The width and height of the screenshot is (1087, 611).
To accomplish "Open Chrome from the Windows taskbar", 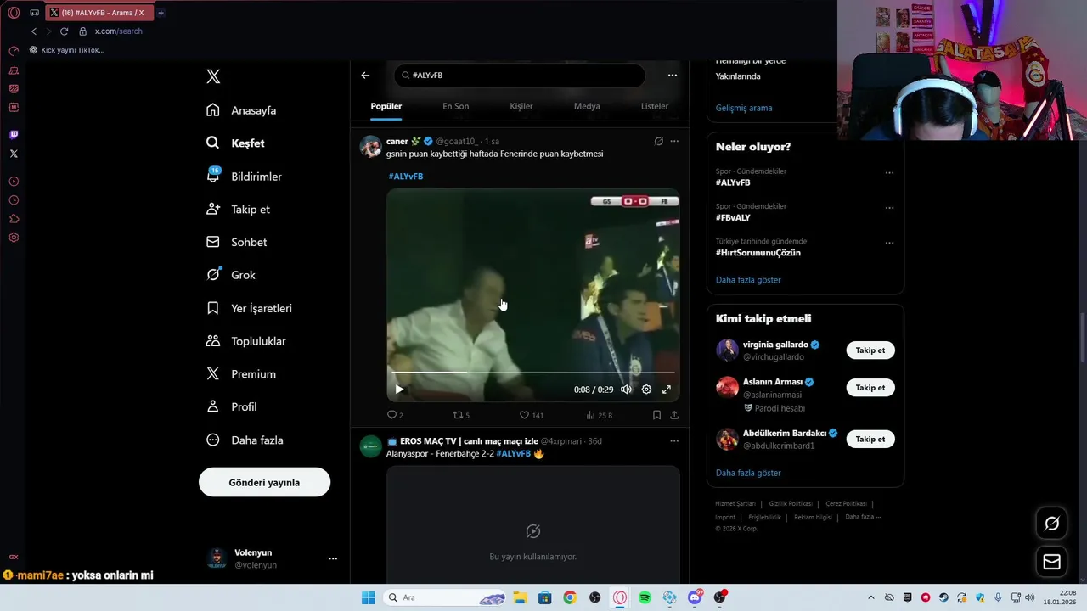I will tap(570, 597).
